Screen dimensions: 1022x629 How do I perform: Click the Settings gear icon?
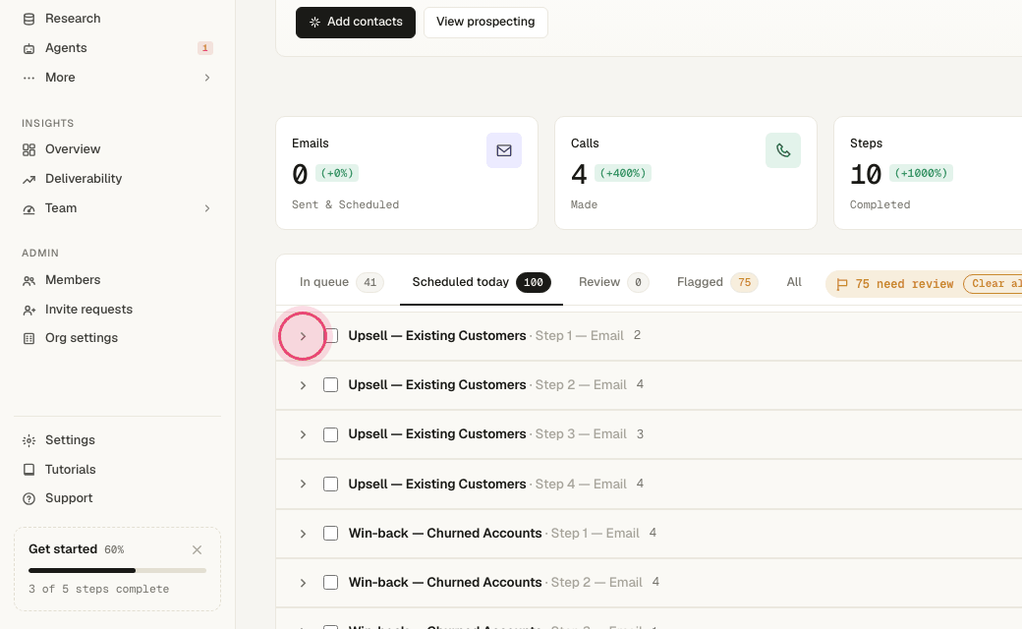click(x=28, y=440)
